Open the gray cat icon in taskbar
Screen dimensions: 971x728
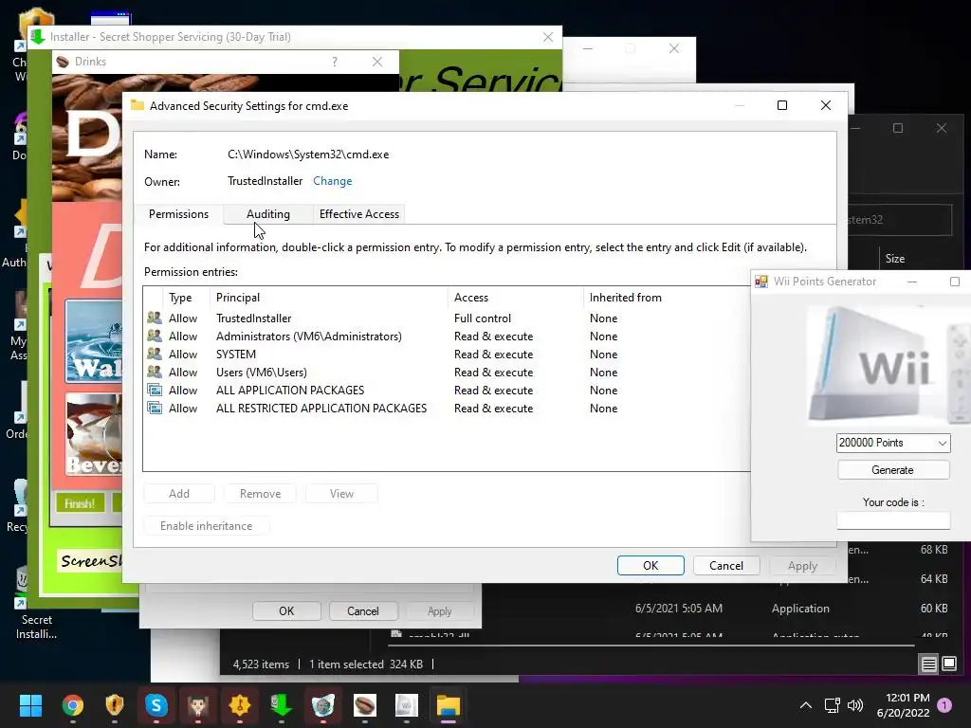pos(322,705)
